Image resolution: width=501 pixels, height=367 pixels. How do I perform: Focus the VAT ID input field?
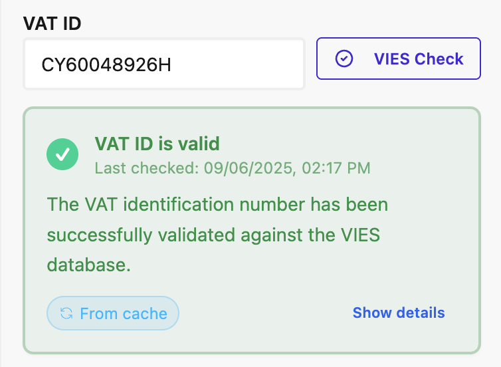(x=163, y=64)
